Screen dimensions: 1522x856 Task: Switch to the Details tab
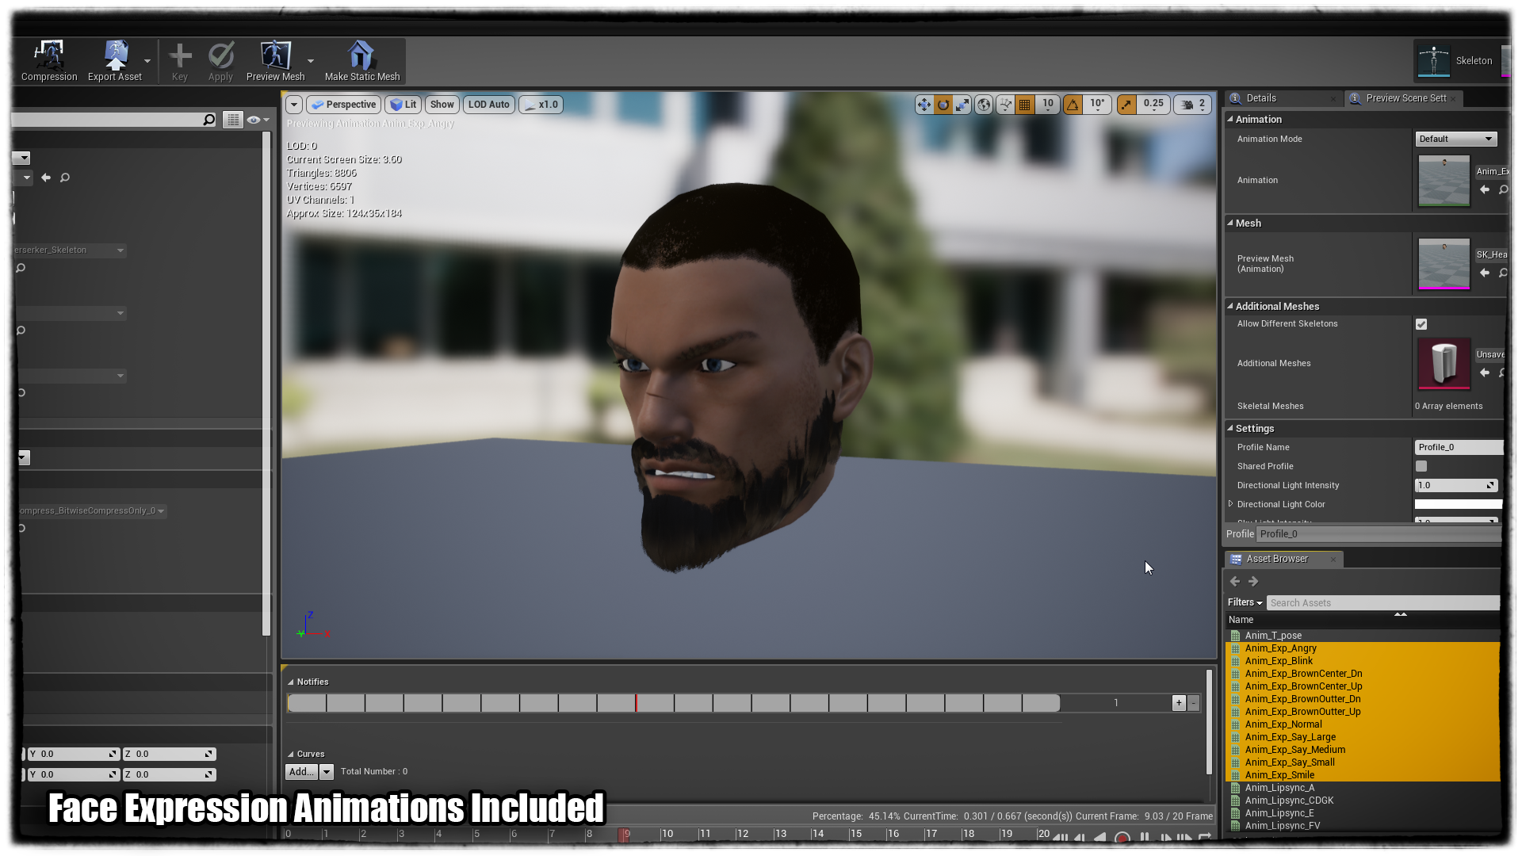point(1260,98)
